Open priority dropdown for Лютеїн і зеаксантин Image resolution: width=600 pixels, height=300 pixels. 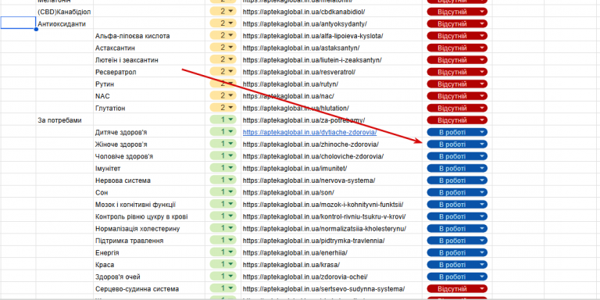point(223,59)
